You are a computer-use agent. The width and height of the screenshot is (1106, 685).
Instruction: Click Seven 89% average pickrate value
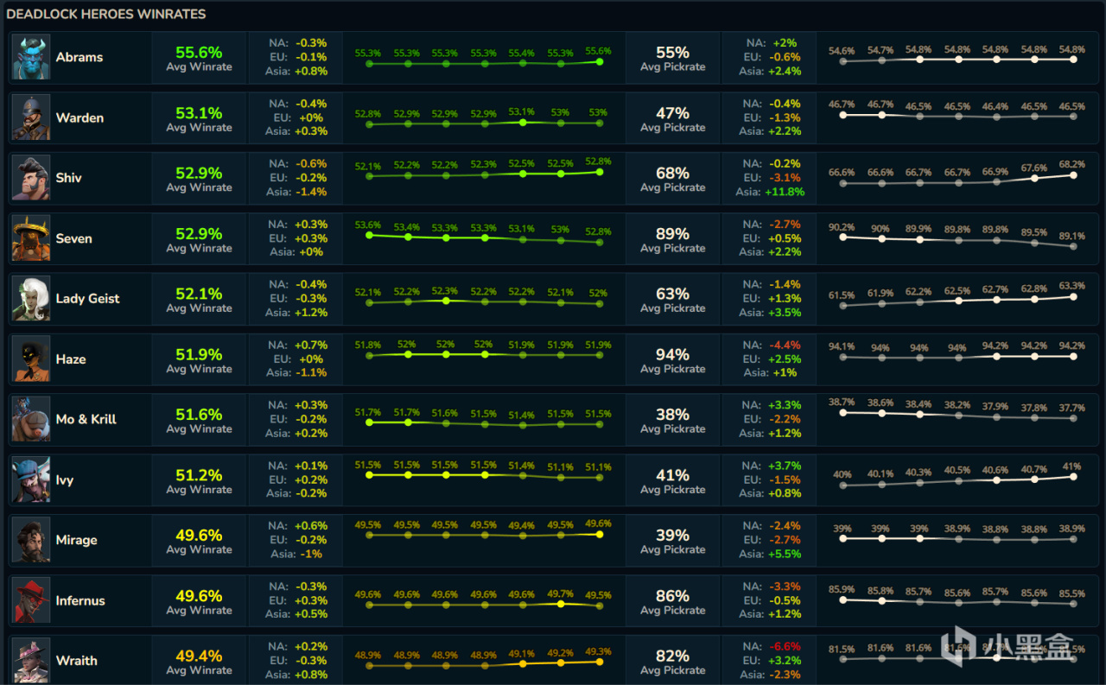coord(672,233)
